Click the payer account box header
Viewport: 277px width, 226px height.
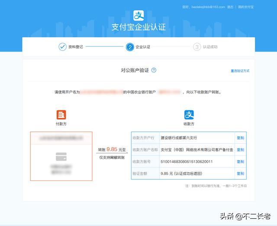pyautogui.click(x=61, y=138)
